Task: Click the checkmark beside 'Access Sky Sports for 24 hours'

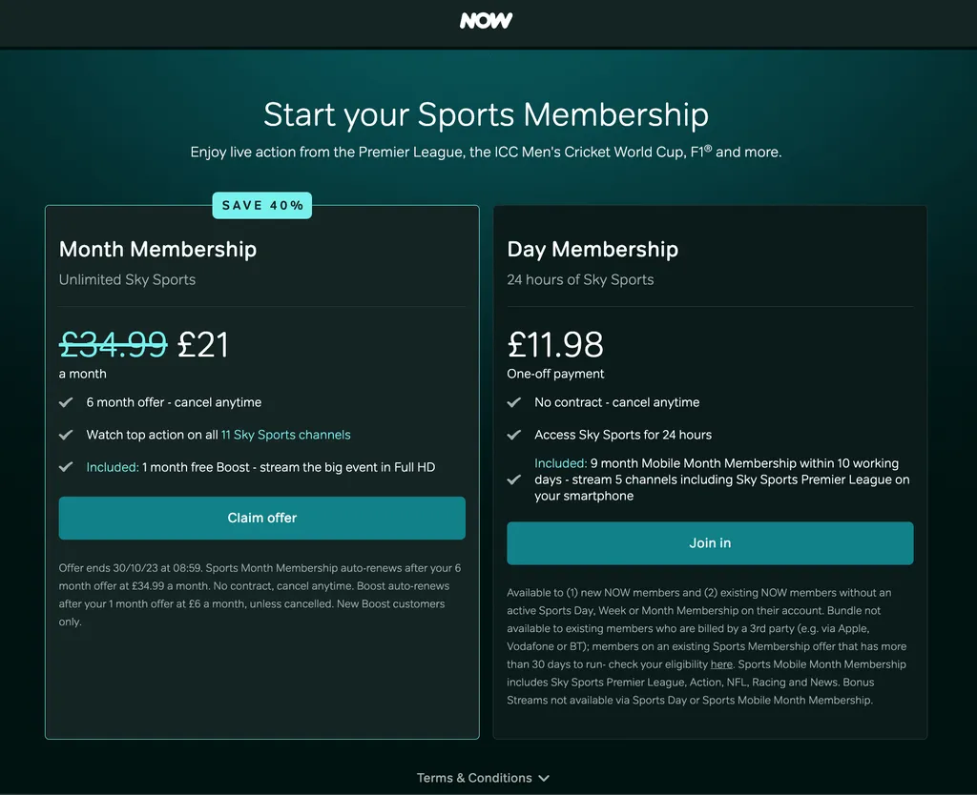Action: click(x=514, y=435)
